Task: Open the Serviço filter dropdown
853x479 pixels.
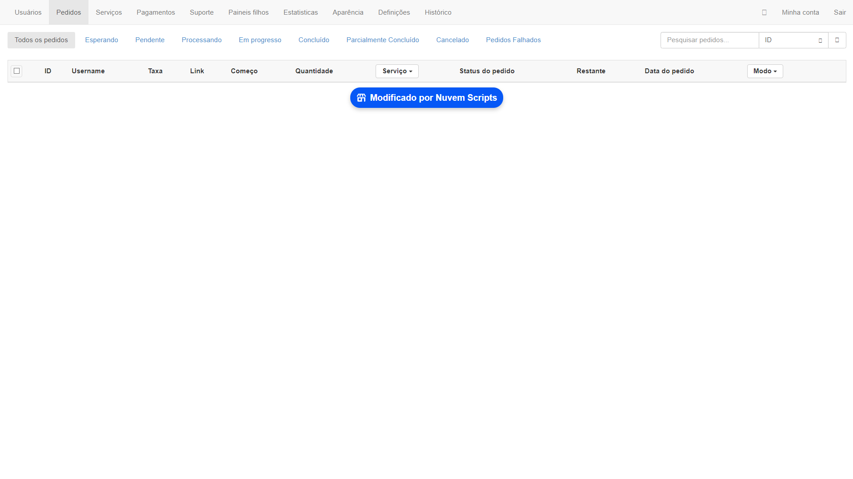Action: (396, 71)
